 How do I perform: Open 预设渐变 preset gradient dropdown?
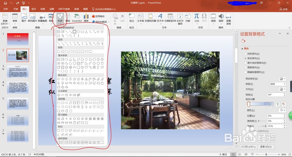(282, 79)
